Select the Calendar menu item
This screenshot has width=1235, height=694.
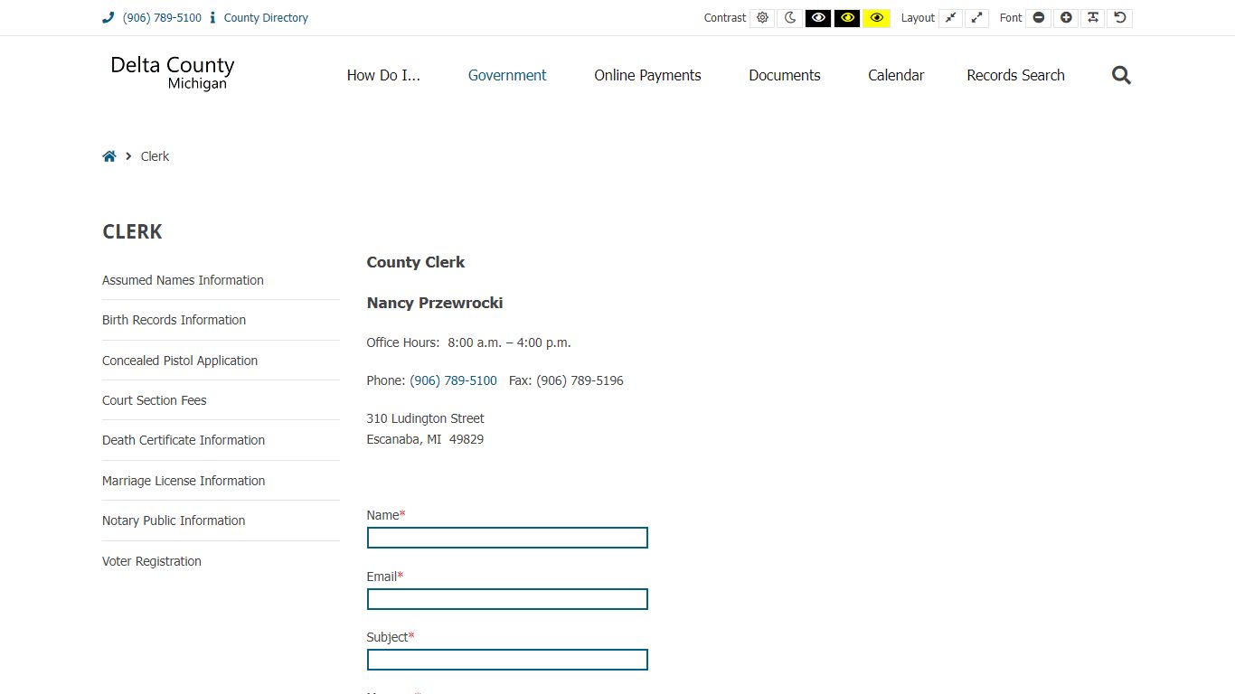[x=895, y=75]
